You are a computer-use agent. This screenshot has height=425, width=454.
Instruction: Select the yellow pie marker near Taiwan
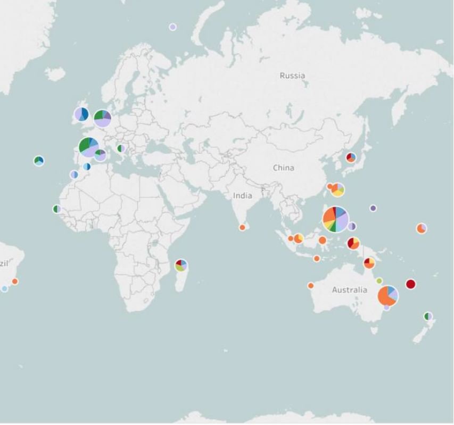(337, 190)
